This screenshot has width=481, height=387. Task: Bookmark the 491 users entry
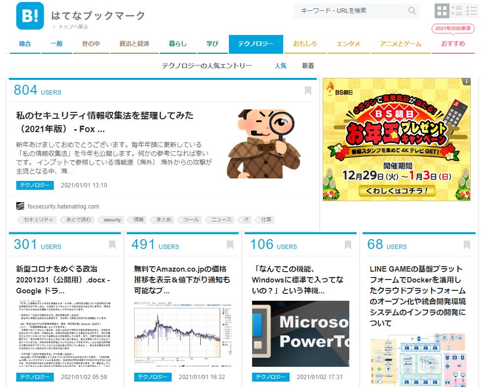pos(230,245)
